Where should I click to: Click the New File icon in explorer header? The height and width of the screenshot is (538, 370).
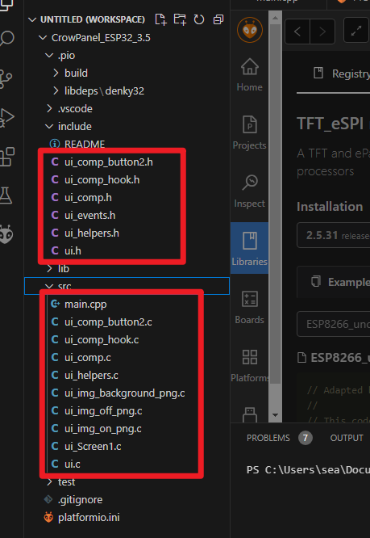pyautogui.click(x=160, y=19)
